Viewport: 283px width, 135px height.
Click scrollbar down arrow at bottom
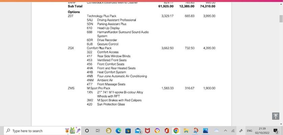281,124
